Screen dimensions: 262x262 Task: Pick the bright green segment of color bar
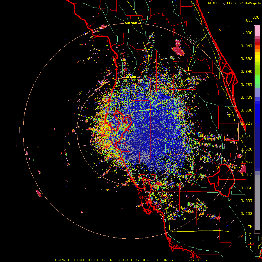(257, 79)
